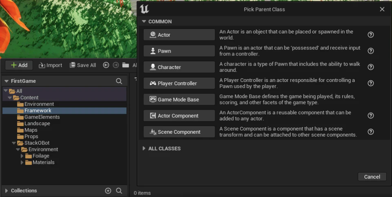This screenshot has width=392, height=197.
Task: Click the 0 items status text
Action: (x=142, y=193)
